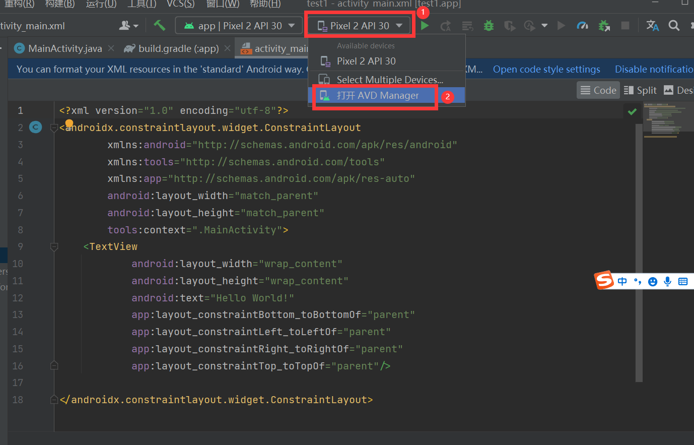
Task: Open the VCS(S) menu
Action: click(180, 4)
